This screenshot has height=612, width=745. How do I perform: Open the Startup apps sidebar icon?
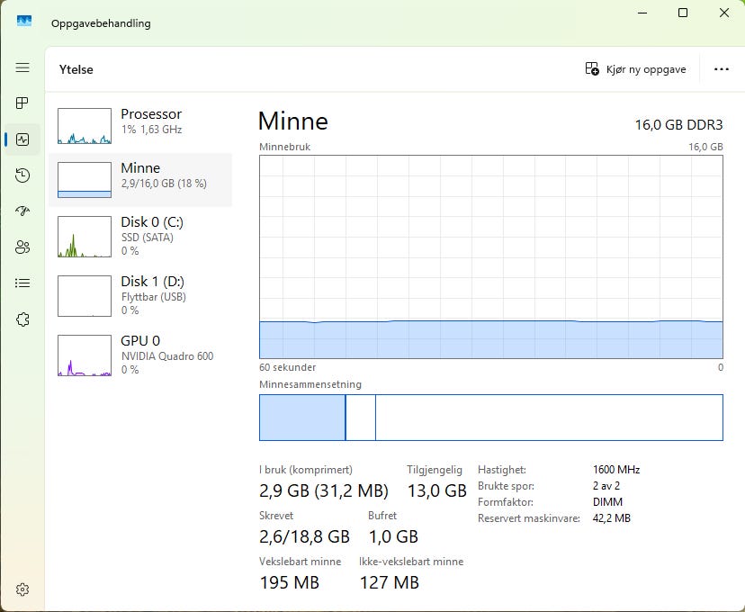(22, 211)
